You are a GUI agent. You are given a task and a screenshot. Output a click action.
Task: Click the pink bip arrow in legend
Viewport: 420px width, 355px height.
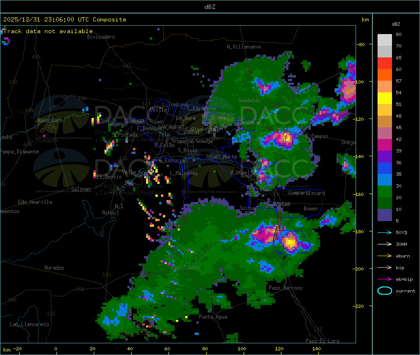pos(385,267)
